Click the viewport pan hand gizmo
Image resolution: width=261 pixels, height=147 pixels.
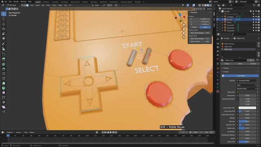pyautogui.click(x=184, y=29)
